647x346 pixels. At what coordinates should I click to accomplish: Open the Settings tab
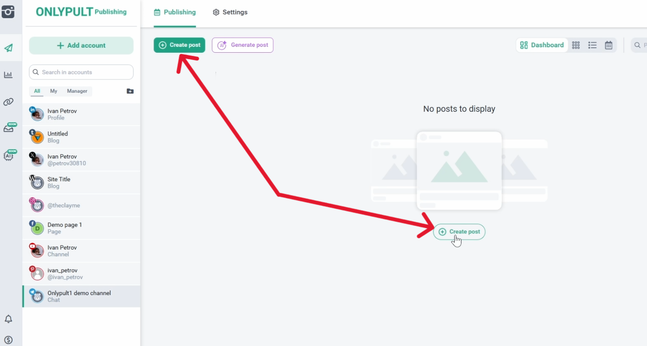230,12
